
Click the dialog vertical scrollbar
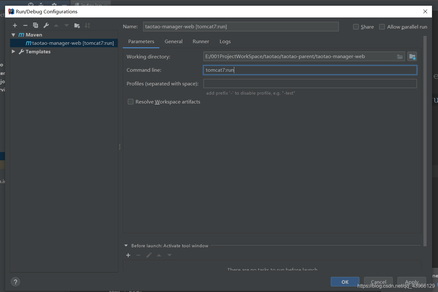425,141
